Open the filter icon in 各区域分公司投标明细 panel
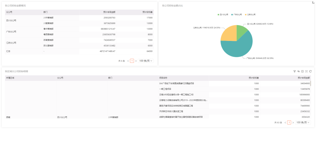The image size is (316, 154). (x=294, y=71)
